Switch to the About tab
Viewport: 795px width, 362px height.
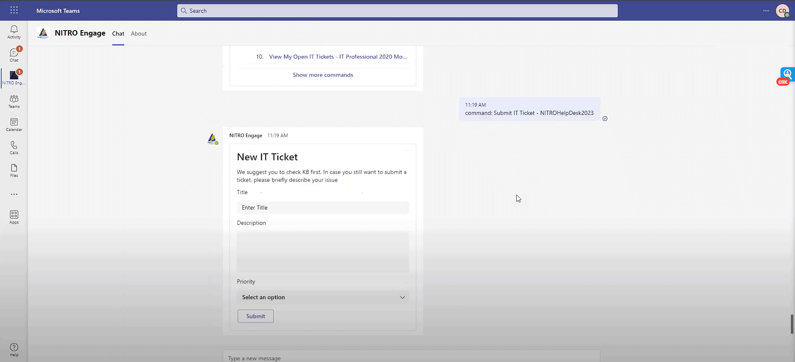click(x=139, y=33)
